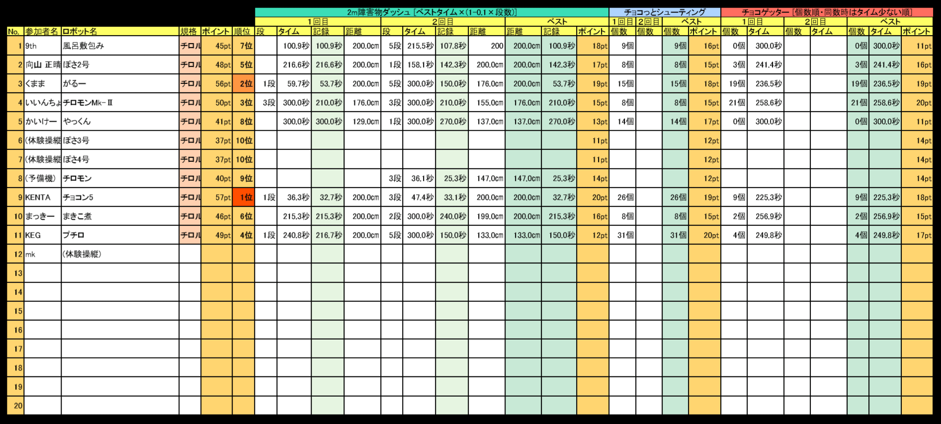941x424 pixels.
Task: Click the '2位' rank cell
Action: point(244,83)
